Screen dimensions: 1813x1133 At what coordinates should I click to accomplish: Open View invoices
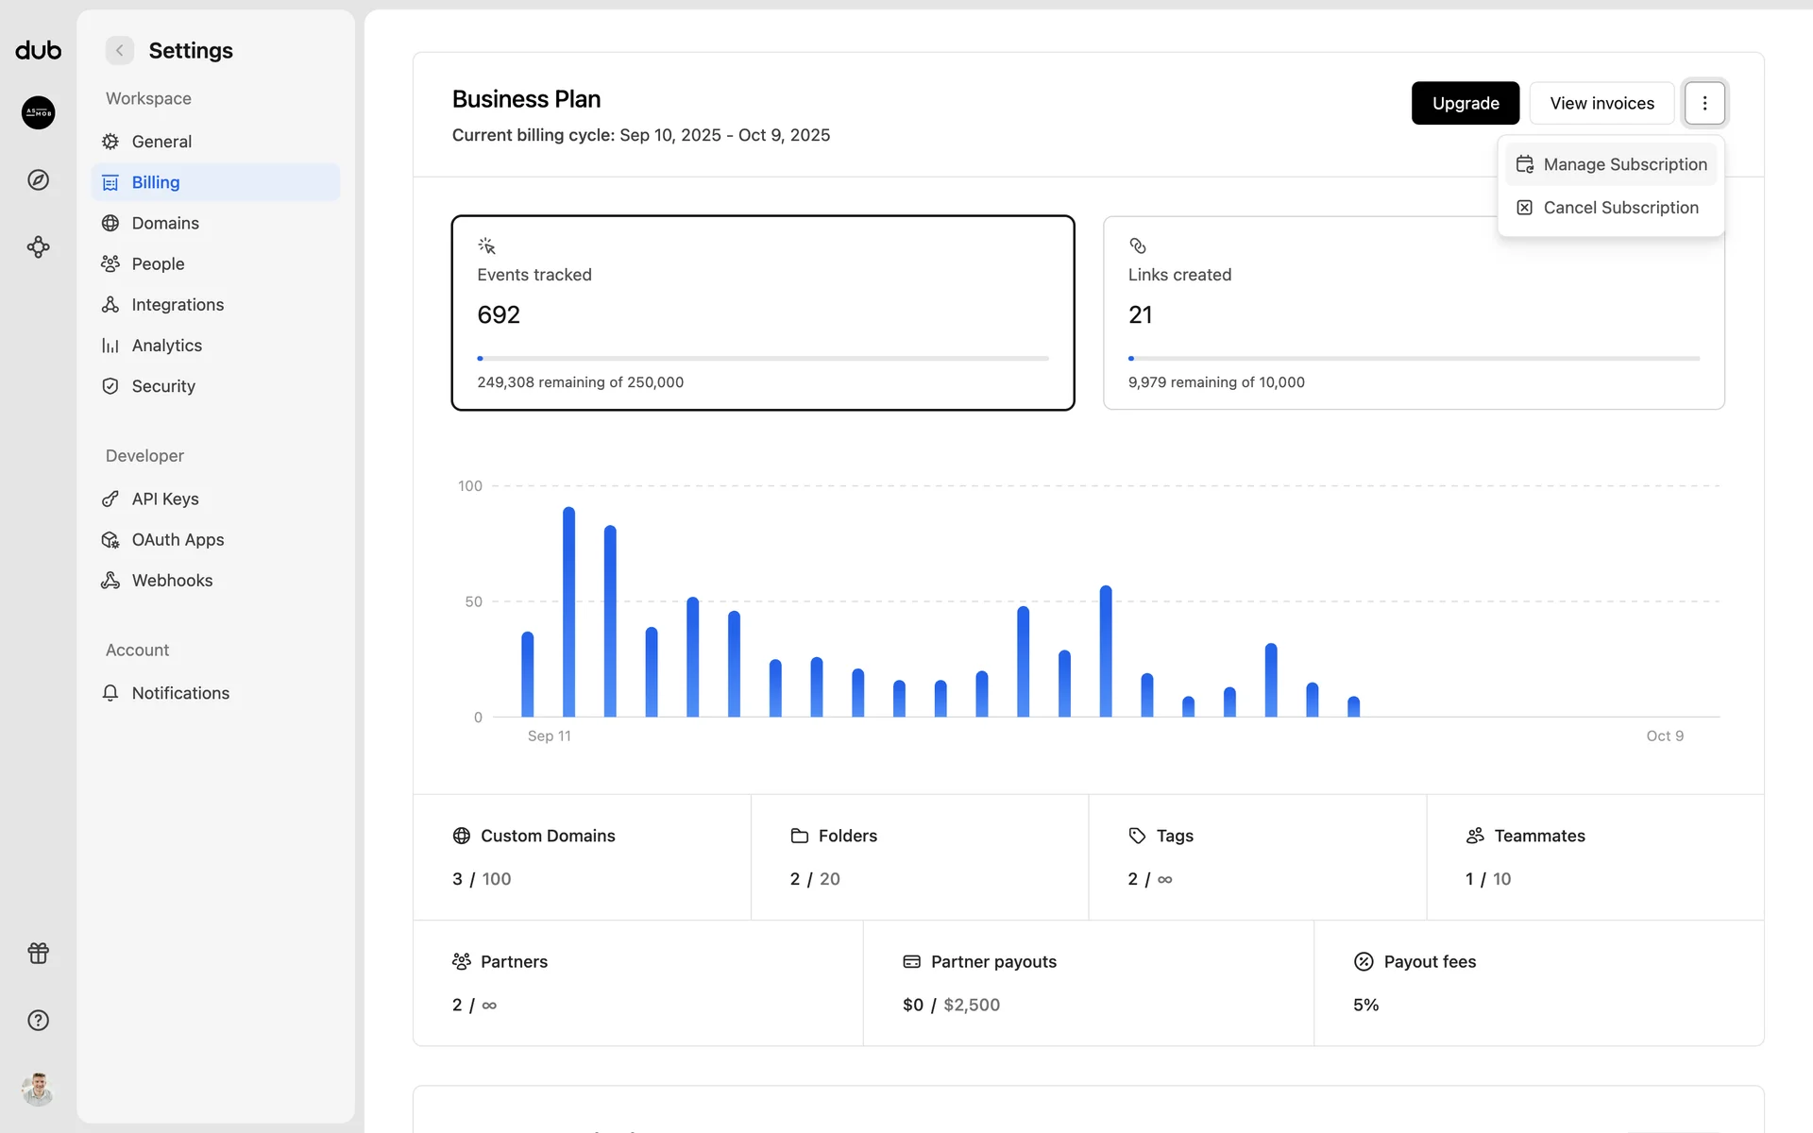point(1601,103)
